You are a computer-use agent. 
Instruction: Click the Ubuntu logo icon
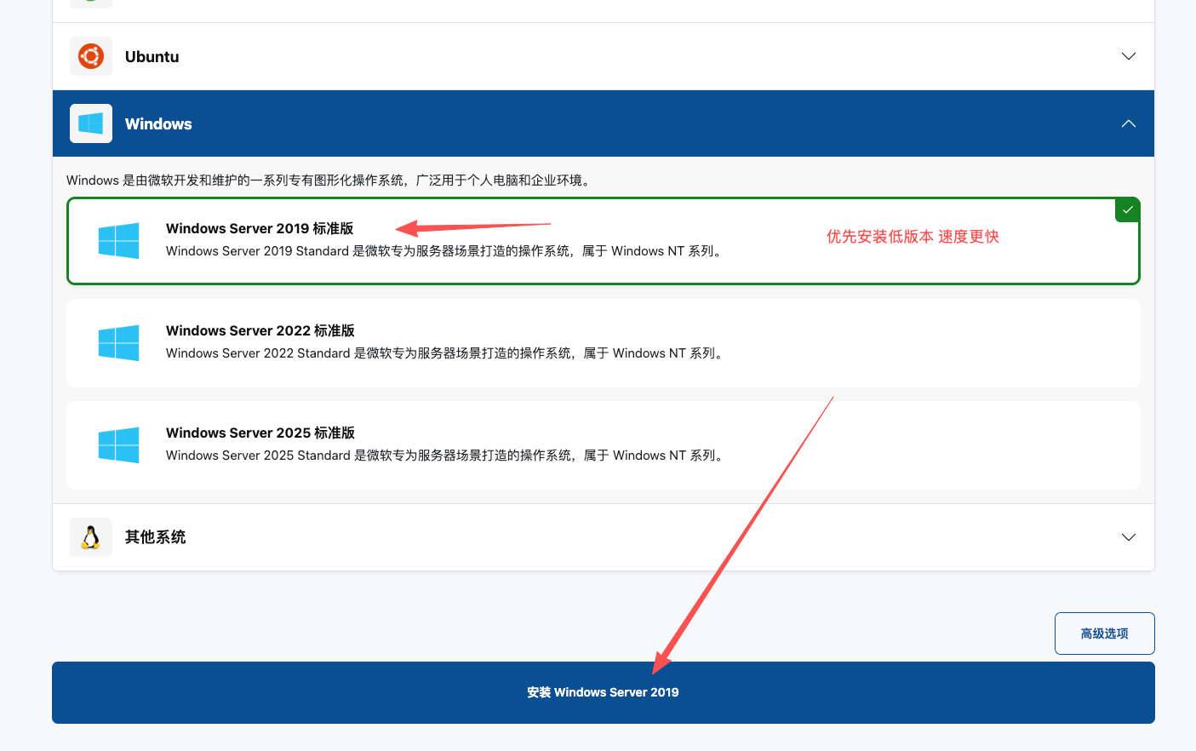[x=91, y=56]
